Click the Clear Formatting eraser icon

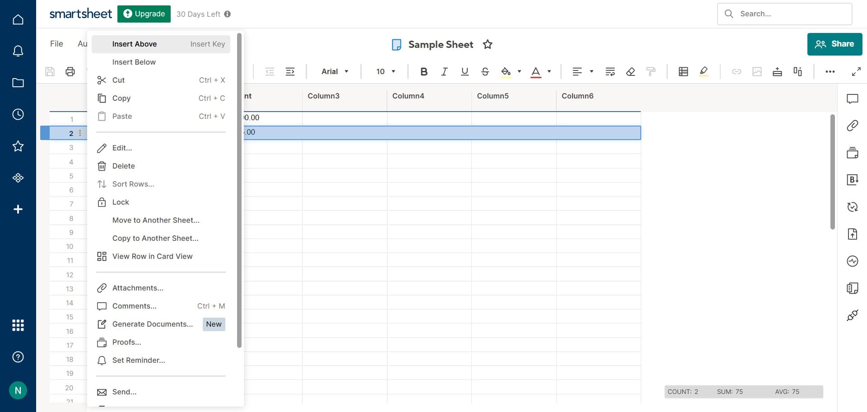630,71
